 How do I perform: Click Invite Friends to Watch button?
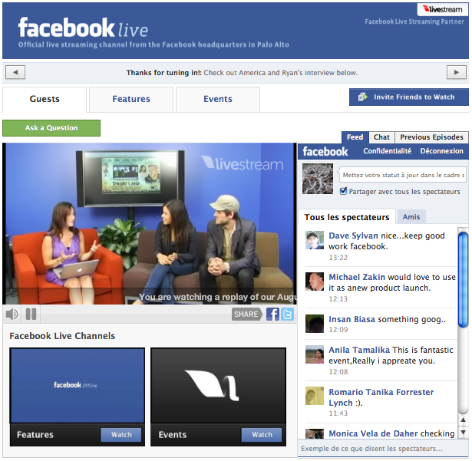pyautogui.click(x=409, y=97)
